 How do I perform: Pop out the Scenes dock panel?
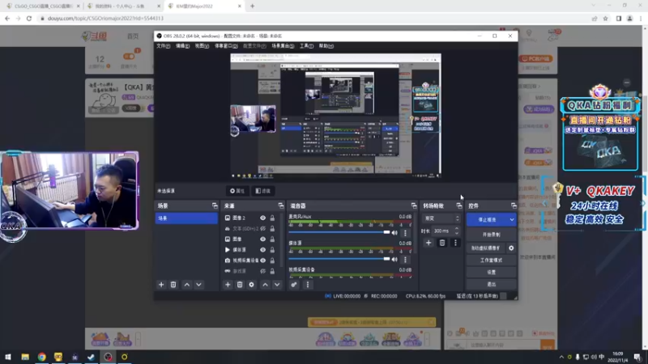coord(215,205)
